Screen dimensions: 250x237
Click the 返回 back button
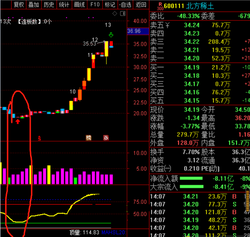(141, 5)
